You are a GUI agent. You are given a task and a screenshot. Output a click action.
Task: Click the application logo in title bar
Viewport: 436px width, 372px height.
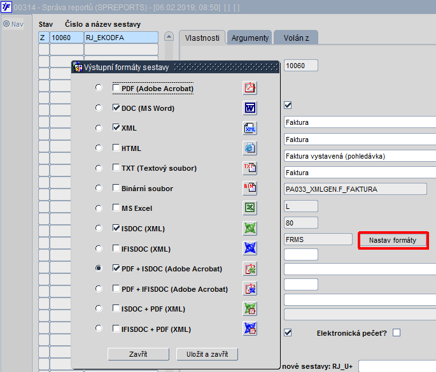[x=6, y=7]
